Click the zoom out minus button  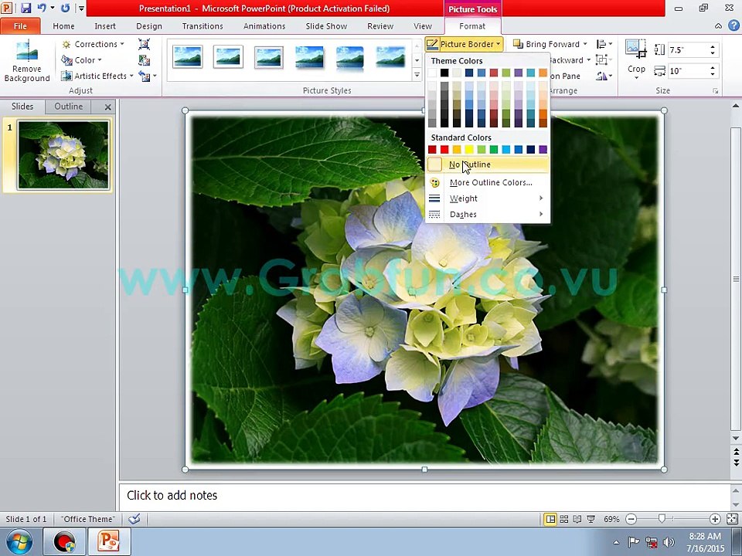click(631, 519)
